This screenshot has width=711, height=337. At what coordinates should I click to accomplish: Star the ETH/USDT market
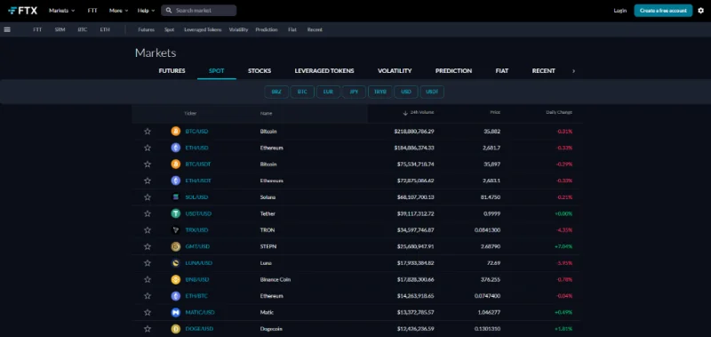(x=147, y=181)
